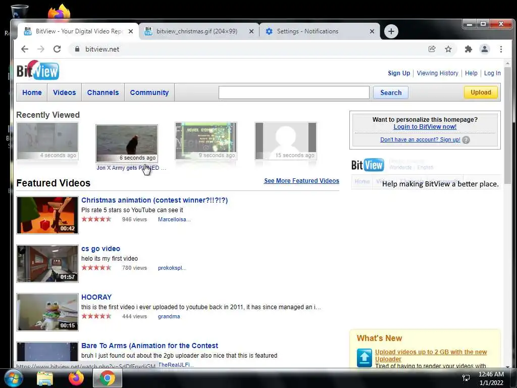The image size is (517, 388).
Task: Open the Upload videos up to 2 GB link
Action: click(x=431, y=355)
